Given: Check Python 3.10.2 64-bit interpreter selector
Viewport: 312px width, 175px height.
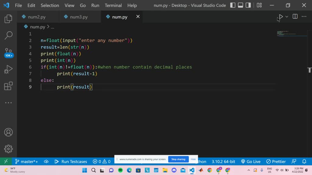Looking at the screenshot, I should (x=223, y=161).
